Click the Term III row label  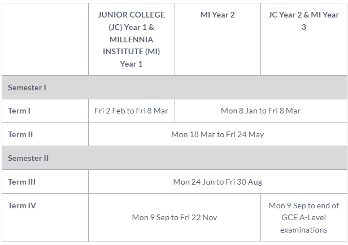(x=21, y=182)
